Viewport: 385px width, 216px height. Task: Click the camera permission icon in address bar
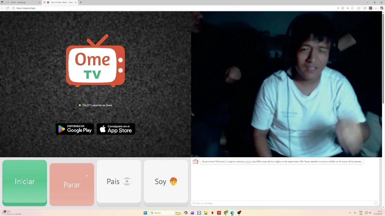pos(338,8)
